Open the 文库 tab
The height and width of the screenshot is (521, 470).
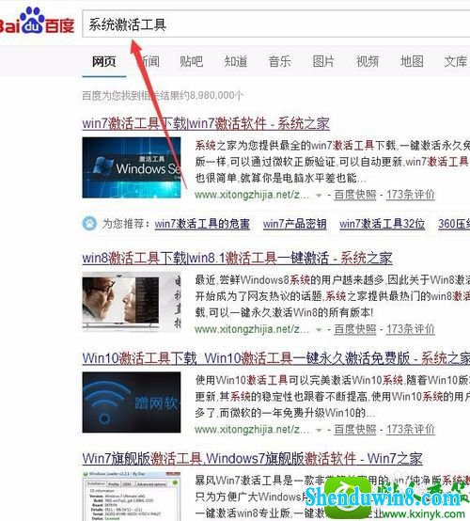point(456,62)
